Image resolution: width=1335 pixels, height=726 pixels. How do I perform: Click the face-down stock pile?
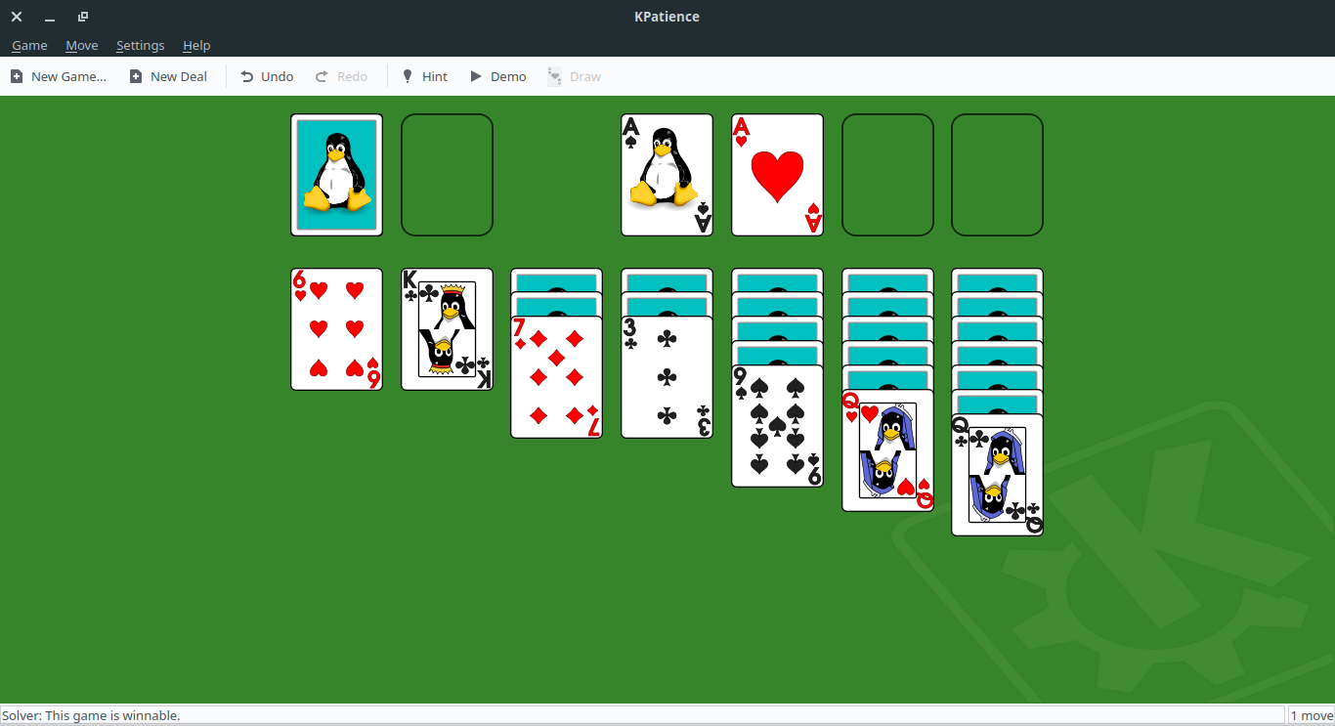pos(336,175)
